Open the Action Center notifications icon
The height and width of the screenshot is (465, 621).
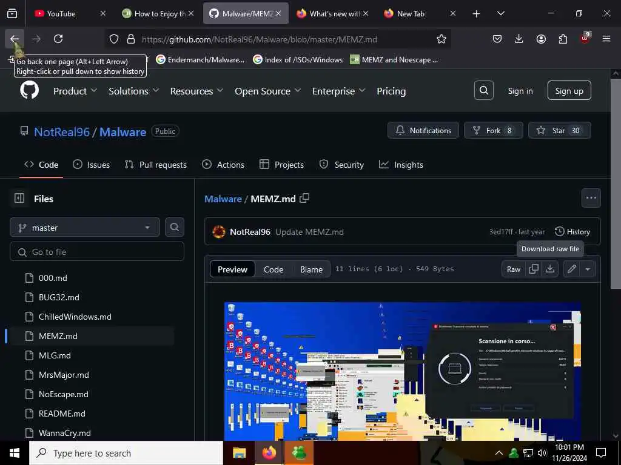point(601,453)
